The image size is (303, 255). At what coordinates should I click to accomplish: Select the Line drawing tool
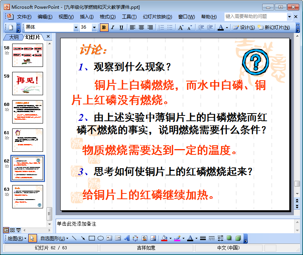pos(74,238)
